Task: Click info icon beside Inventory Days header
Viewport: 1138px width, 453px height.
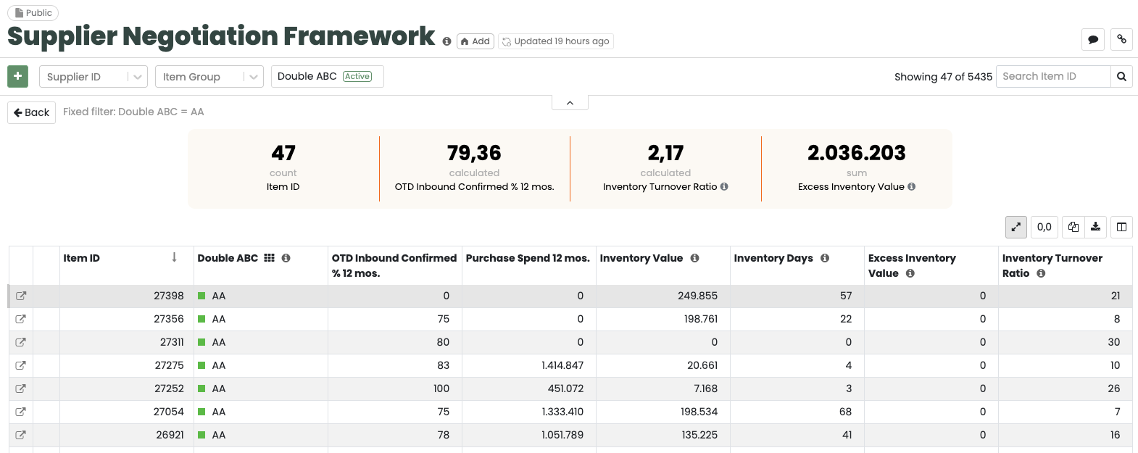Action: point(825,258)
